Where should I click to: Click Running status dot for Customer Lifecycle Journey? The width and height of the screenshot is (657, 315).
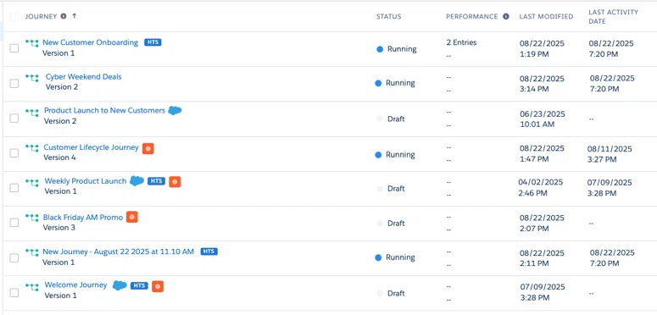pos(378,155)
